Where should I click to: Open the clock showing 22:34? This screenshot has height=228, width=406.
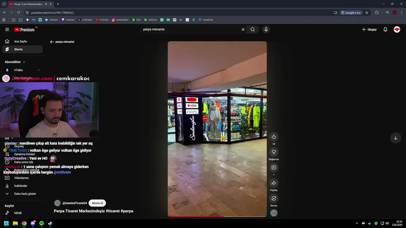coord(397,223)
